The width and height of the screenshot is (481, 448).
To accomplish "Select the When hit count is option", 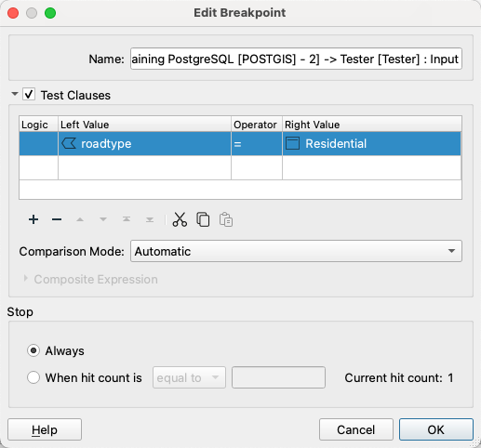I will [x=33, y=377].
